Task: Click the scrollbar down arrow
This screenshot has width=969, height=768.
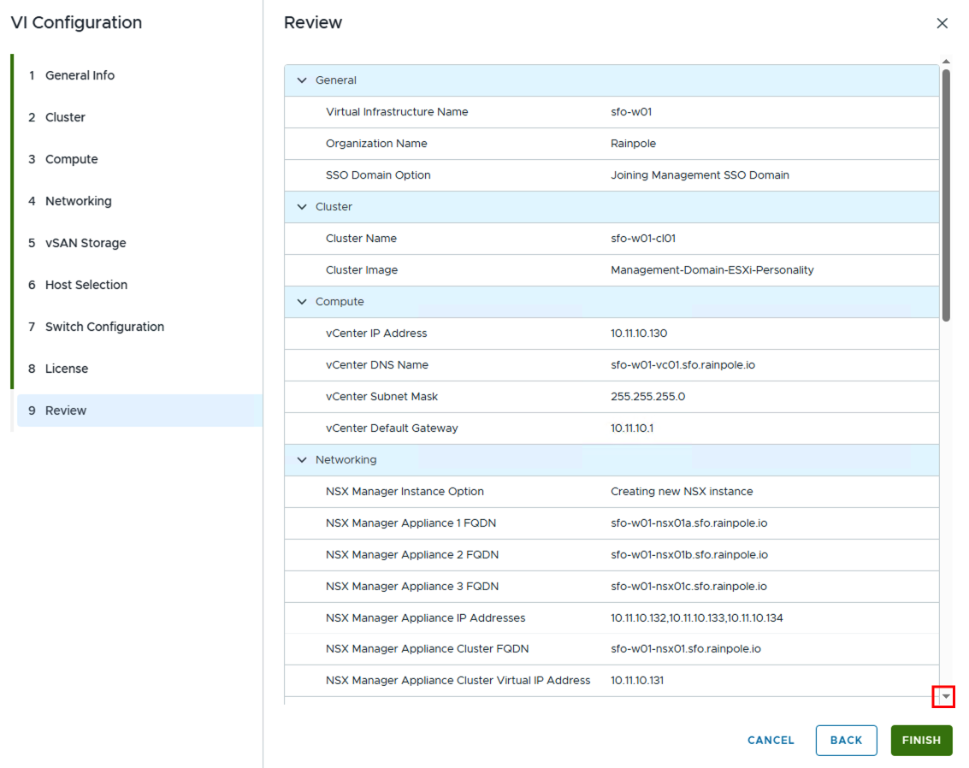Action: [945, 697]
